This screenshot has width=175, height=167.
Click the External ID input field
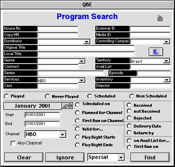pos(150,29)
